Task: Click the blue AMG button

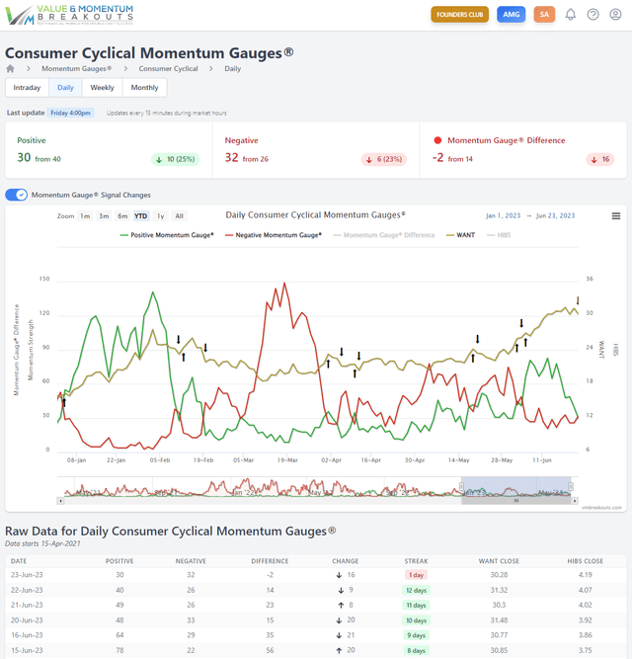Action: [x=512, y=15]
